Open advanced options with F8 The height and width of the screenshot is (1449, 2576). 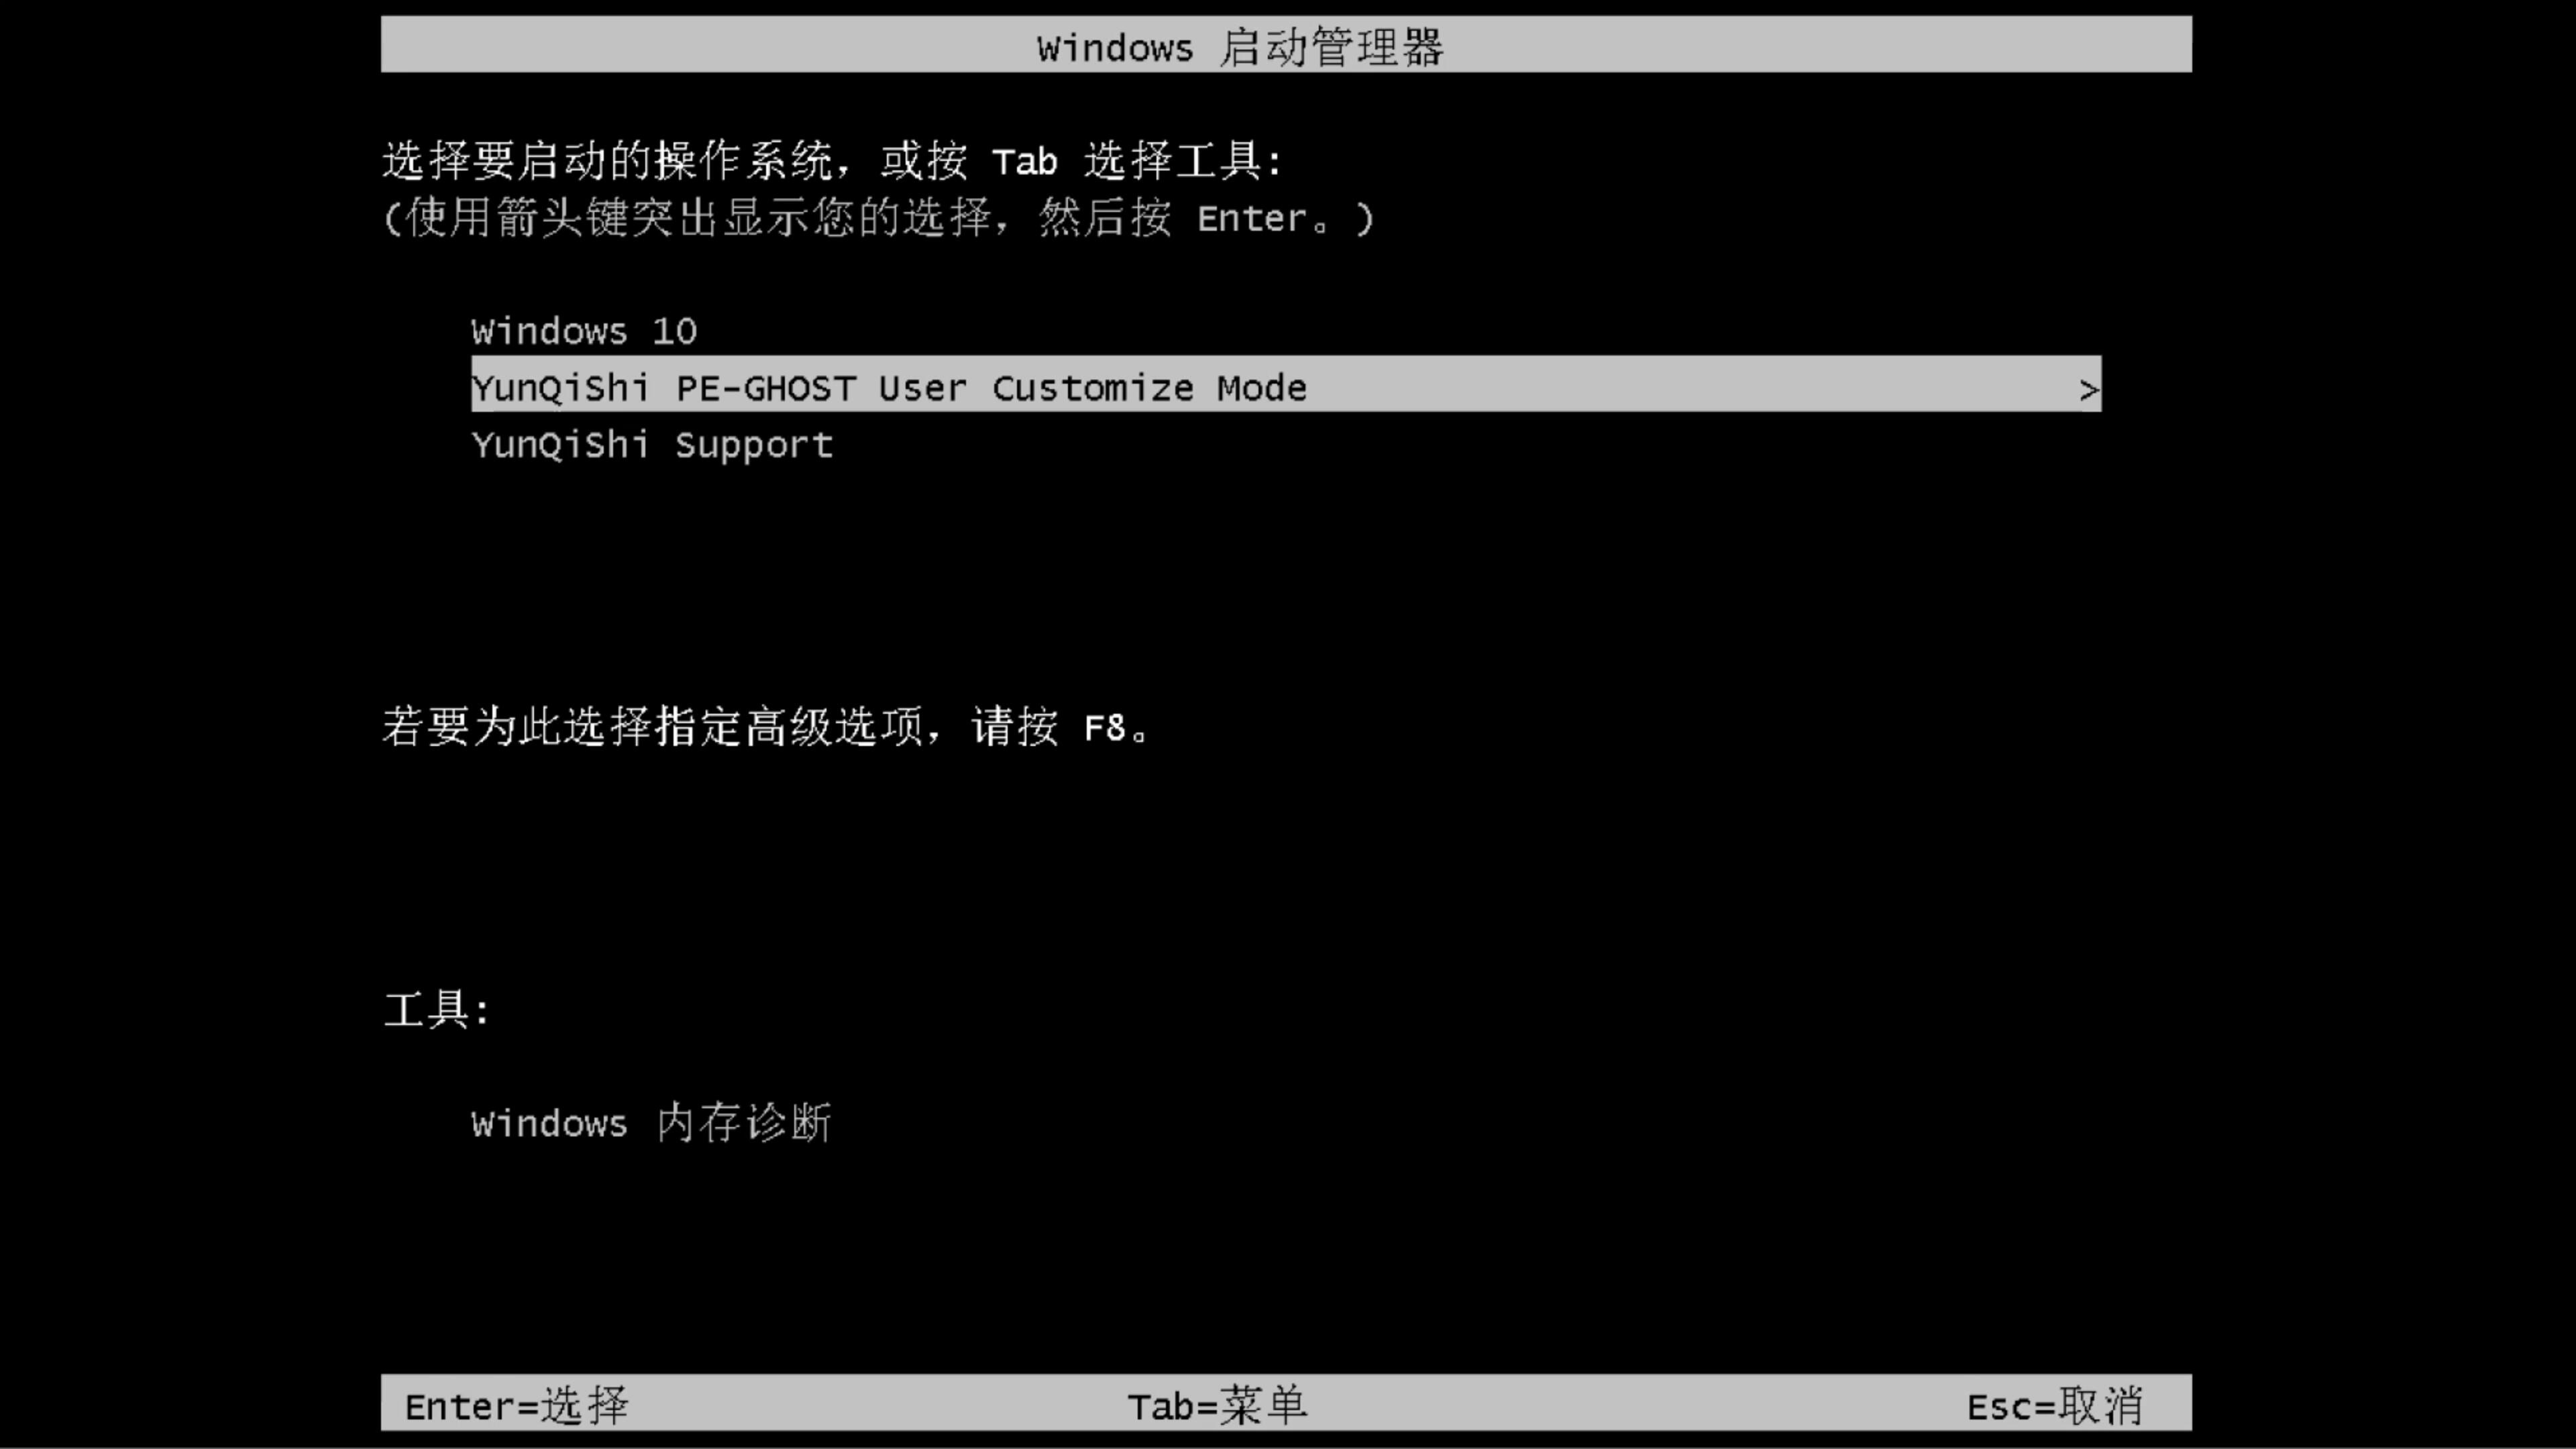(x=1100, y=727)
